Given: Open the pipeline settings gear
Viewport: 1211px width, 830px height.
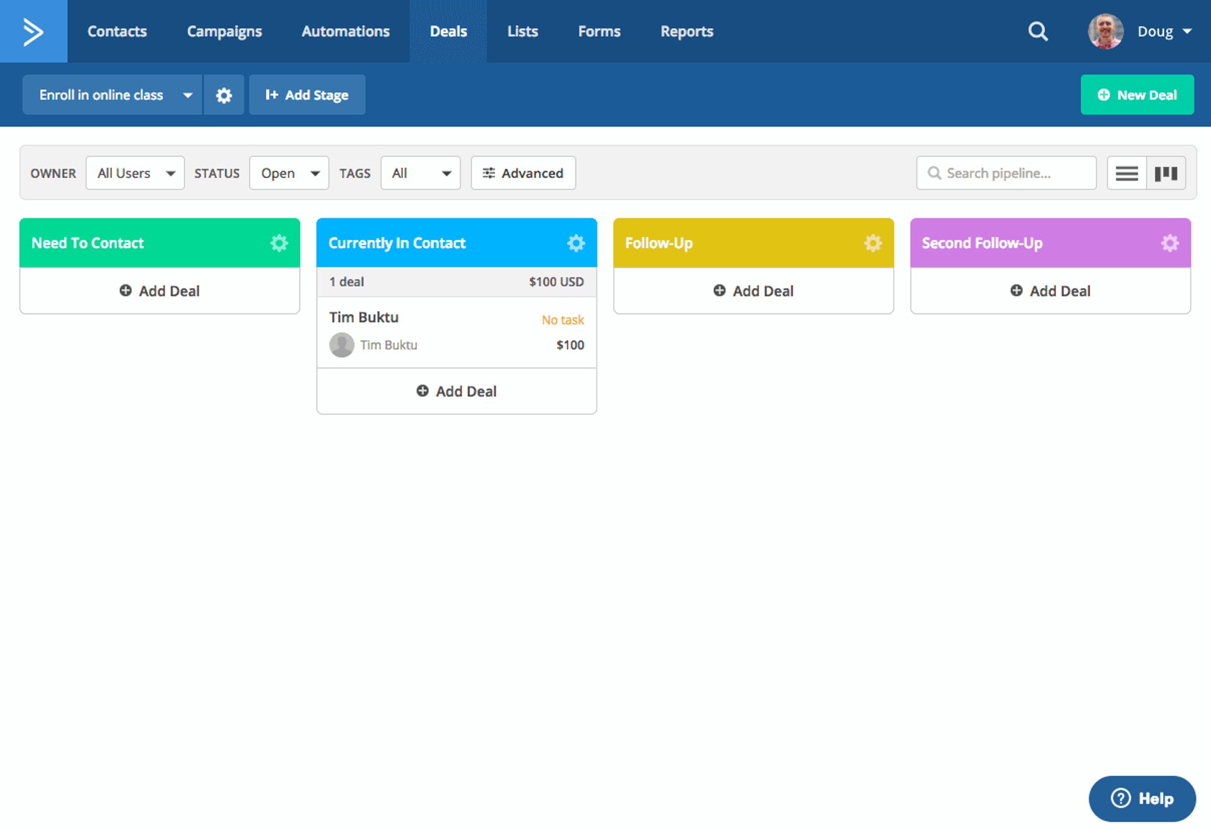Looking at the screenshot, I should (223, 95).
